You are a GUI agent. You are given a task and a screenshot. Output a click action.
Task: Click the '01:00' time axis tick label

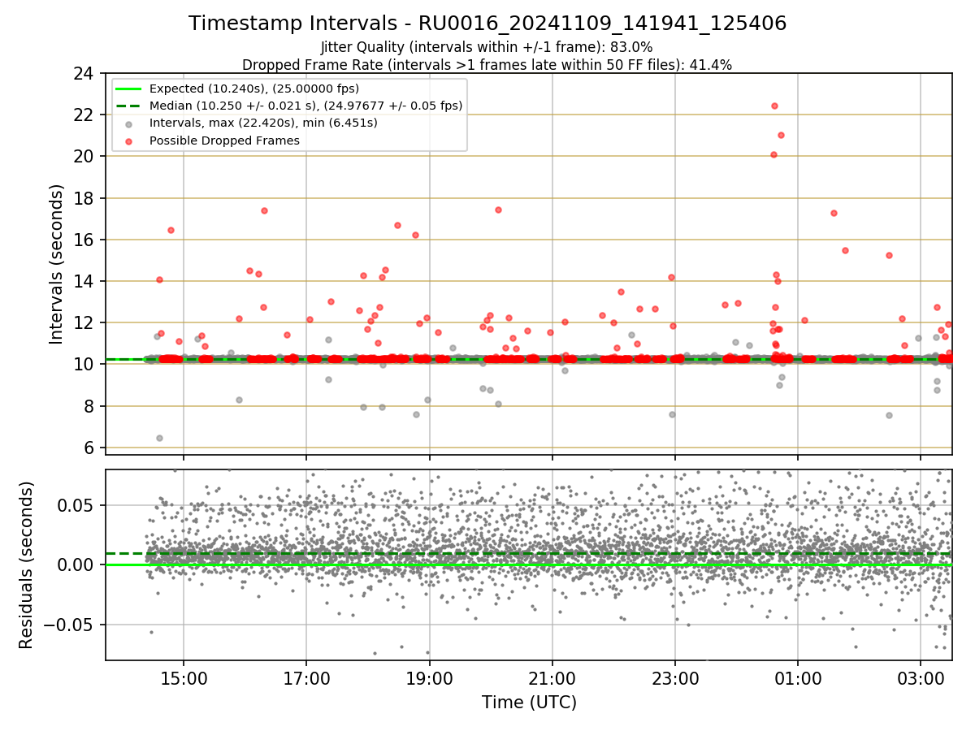click(x=797, y=678)
